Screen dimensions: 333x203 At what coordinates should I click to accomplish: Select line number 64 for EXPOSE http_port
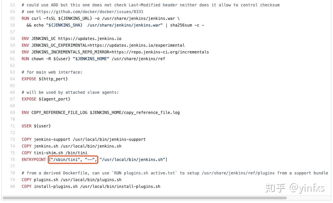point(12,79)
